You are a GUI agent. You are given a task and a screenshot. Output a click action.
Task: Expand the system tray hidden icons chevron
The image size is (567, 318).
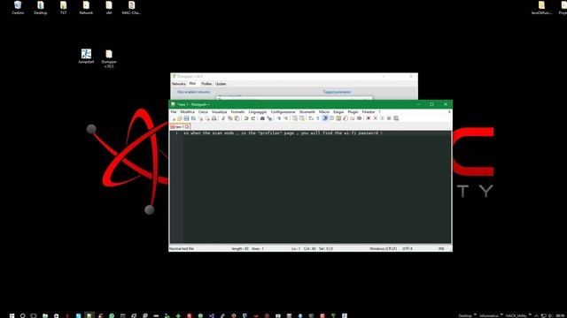[536, 315]
